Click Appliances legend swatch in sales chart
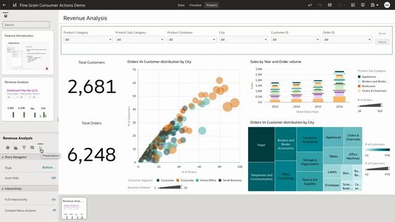 click(x=359, y=76)
